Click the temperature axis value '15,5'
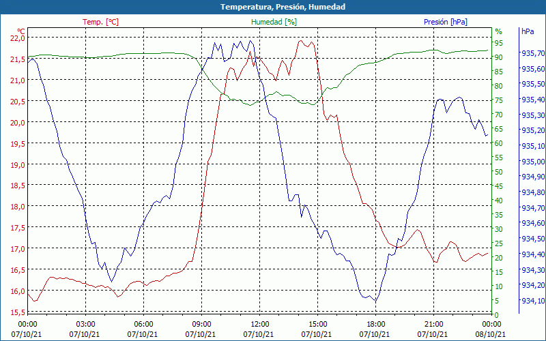Viewport: 546px width, 341px height. [x=18, y=312]
